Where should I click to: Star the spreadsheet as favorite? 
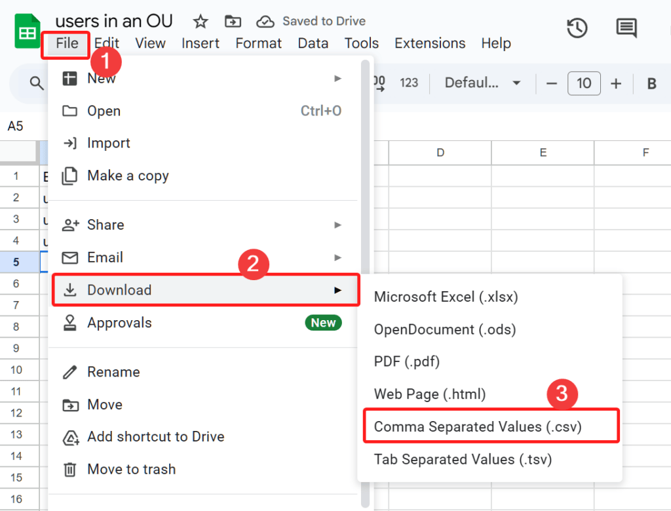click(x=200, y=21)
